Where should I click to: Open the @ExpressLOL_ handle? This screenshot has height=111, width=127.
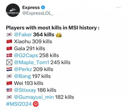pyautogui.click(x=38, y=13)
